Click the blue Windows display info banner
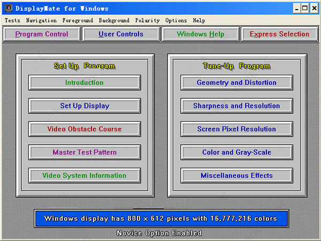Image resolution: width=321 pixels, height=241 pixels. pyautogui.click(x=162, y=219)
